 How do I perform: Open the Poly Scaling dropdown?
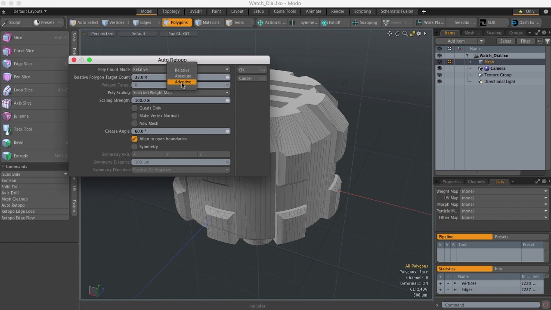coord(181,93)
